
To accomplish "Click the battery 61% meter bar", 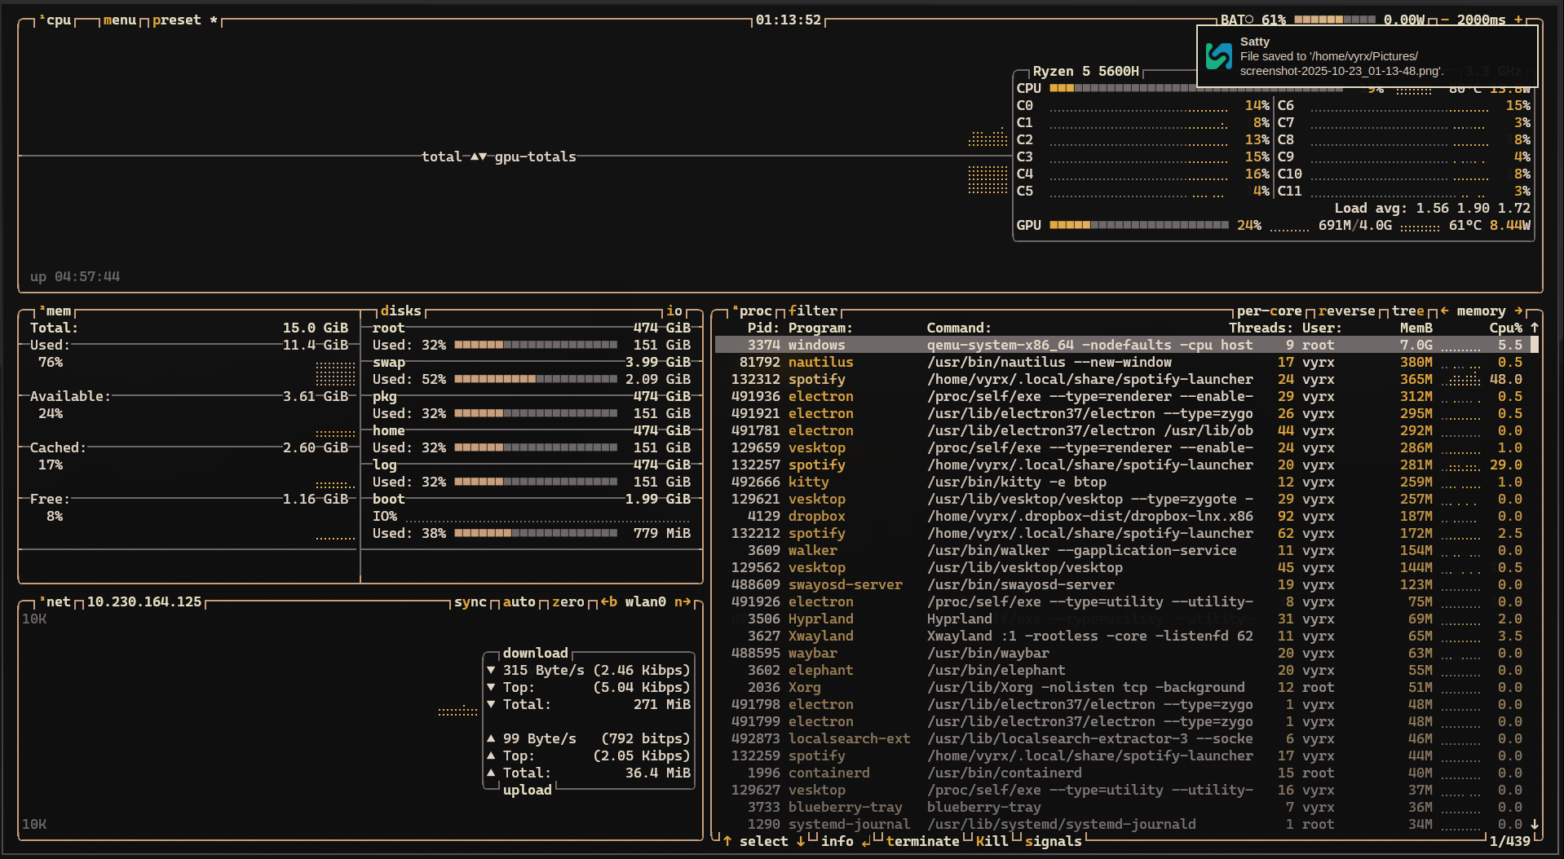I will [x=1334, y=20].
